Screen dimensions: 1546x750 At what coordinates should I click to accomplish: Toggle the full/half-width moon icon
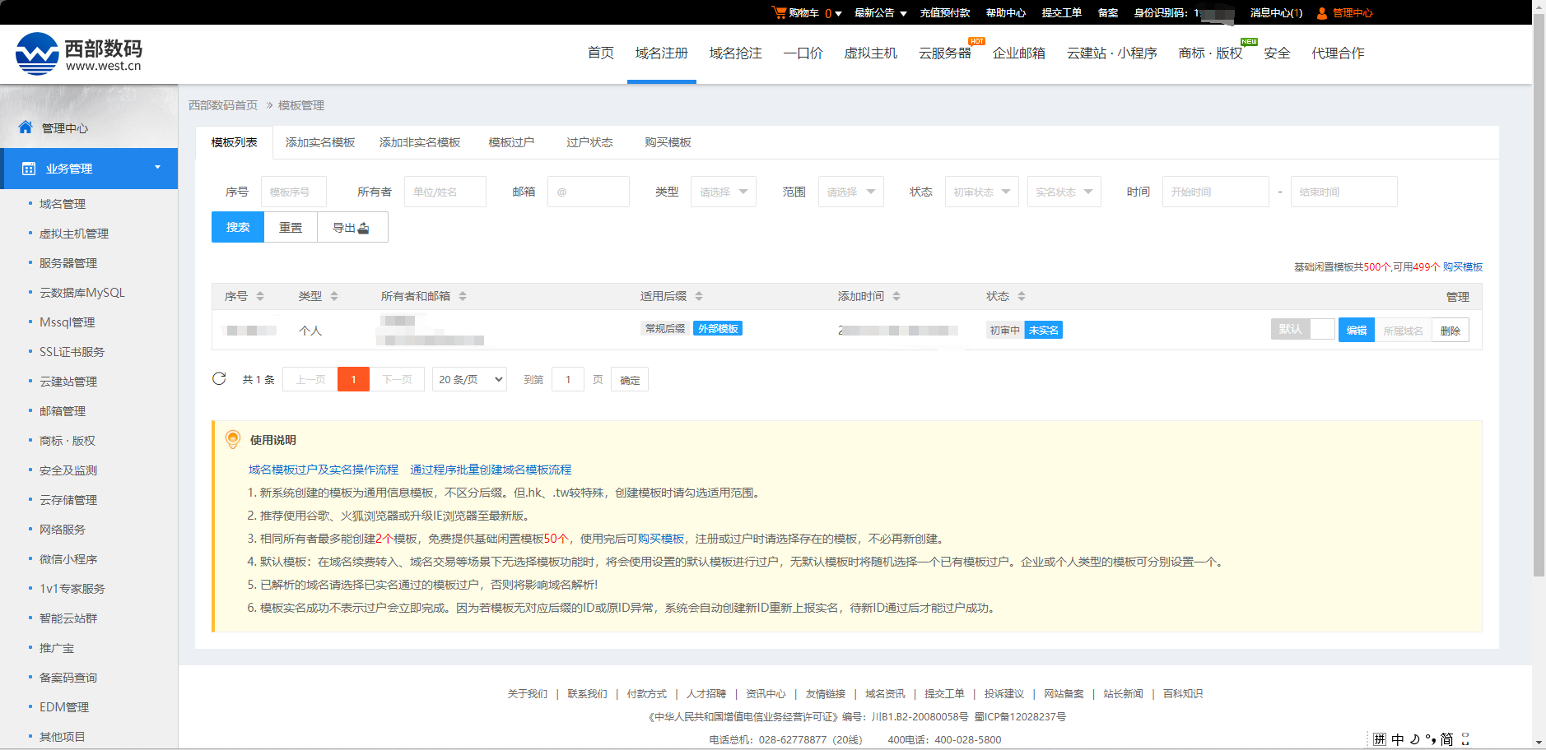tap(1415, 738)
